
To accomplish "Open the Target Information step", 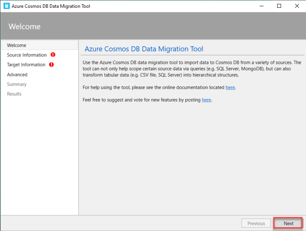I will 26,65.
